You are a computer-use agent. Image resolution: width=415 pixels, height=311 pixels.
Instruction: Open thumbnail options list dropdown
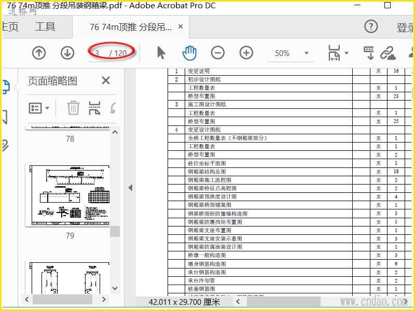pyautogui.click(x=39, y=108)
